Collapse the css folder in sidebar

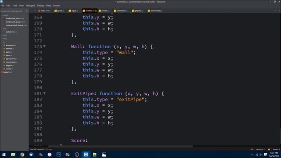click(2, 29)
